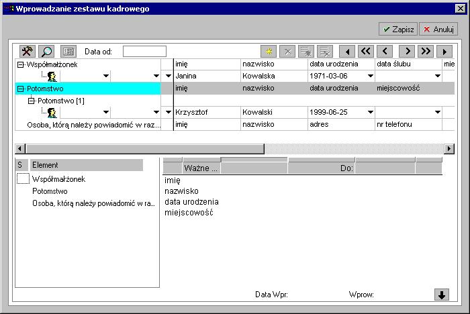The width and height of the screenshot is (470, 314).
Task: Collapse the Potomstwo [1] subnode
Action: click(x=31, y=101)
